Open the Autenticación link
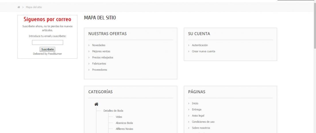 click(x=200, y=45)
